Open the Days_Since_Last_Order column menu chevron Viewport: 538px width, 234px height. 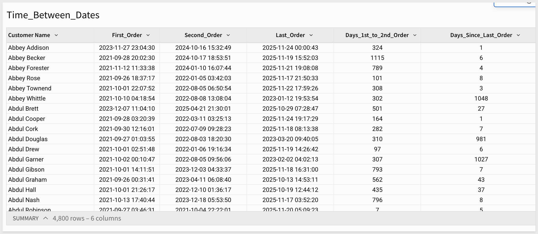click(518, 35)
